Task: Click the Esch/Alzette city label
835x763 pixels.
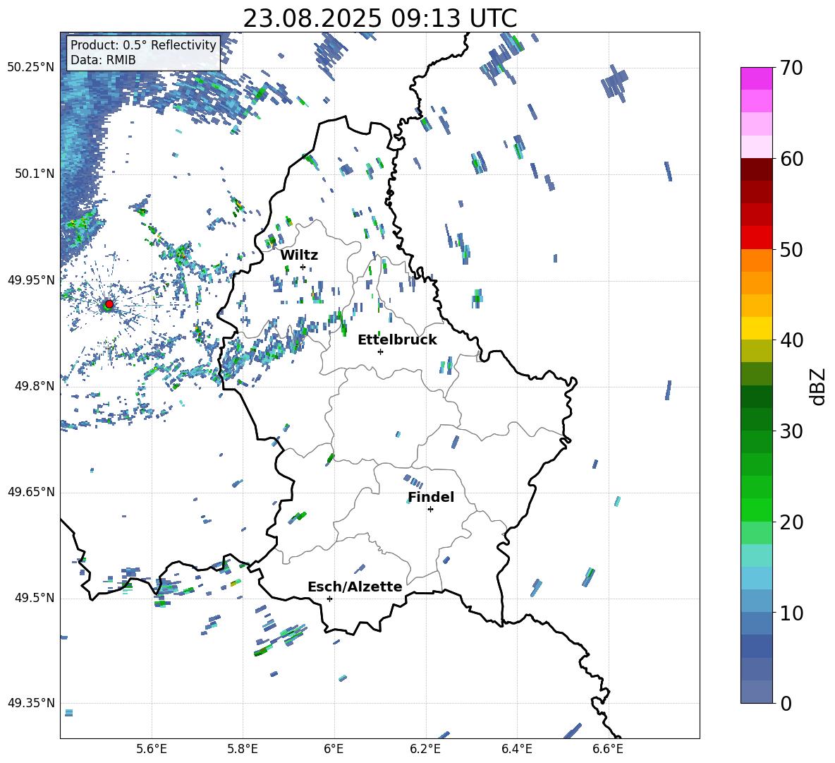Action: click(x=355, y=587)
